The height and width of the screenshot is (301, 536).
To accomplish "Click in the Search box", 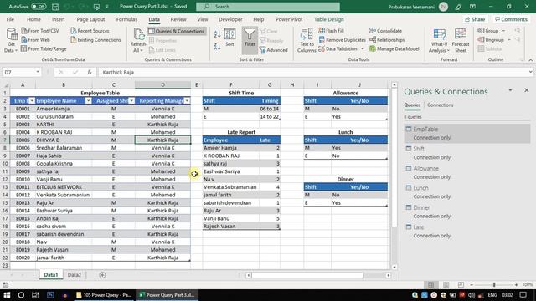I will coord(268,7).
